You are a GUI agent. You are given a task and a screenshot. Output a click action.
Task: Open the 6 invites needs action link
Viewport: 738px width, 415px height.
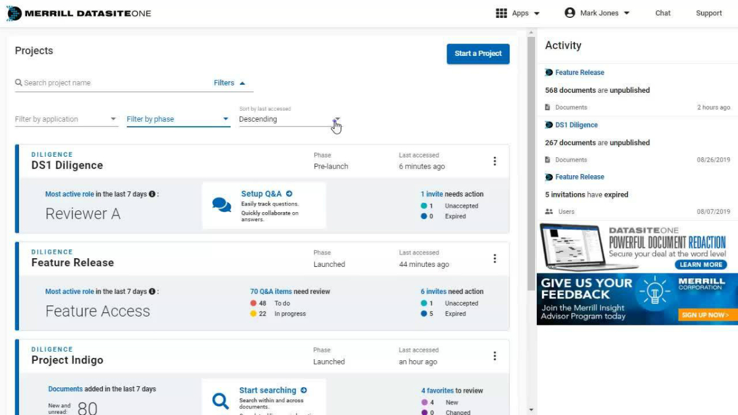point(434,291)
